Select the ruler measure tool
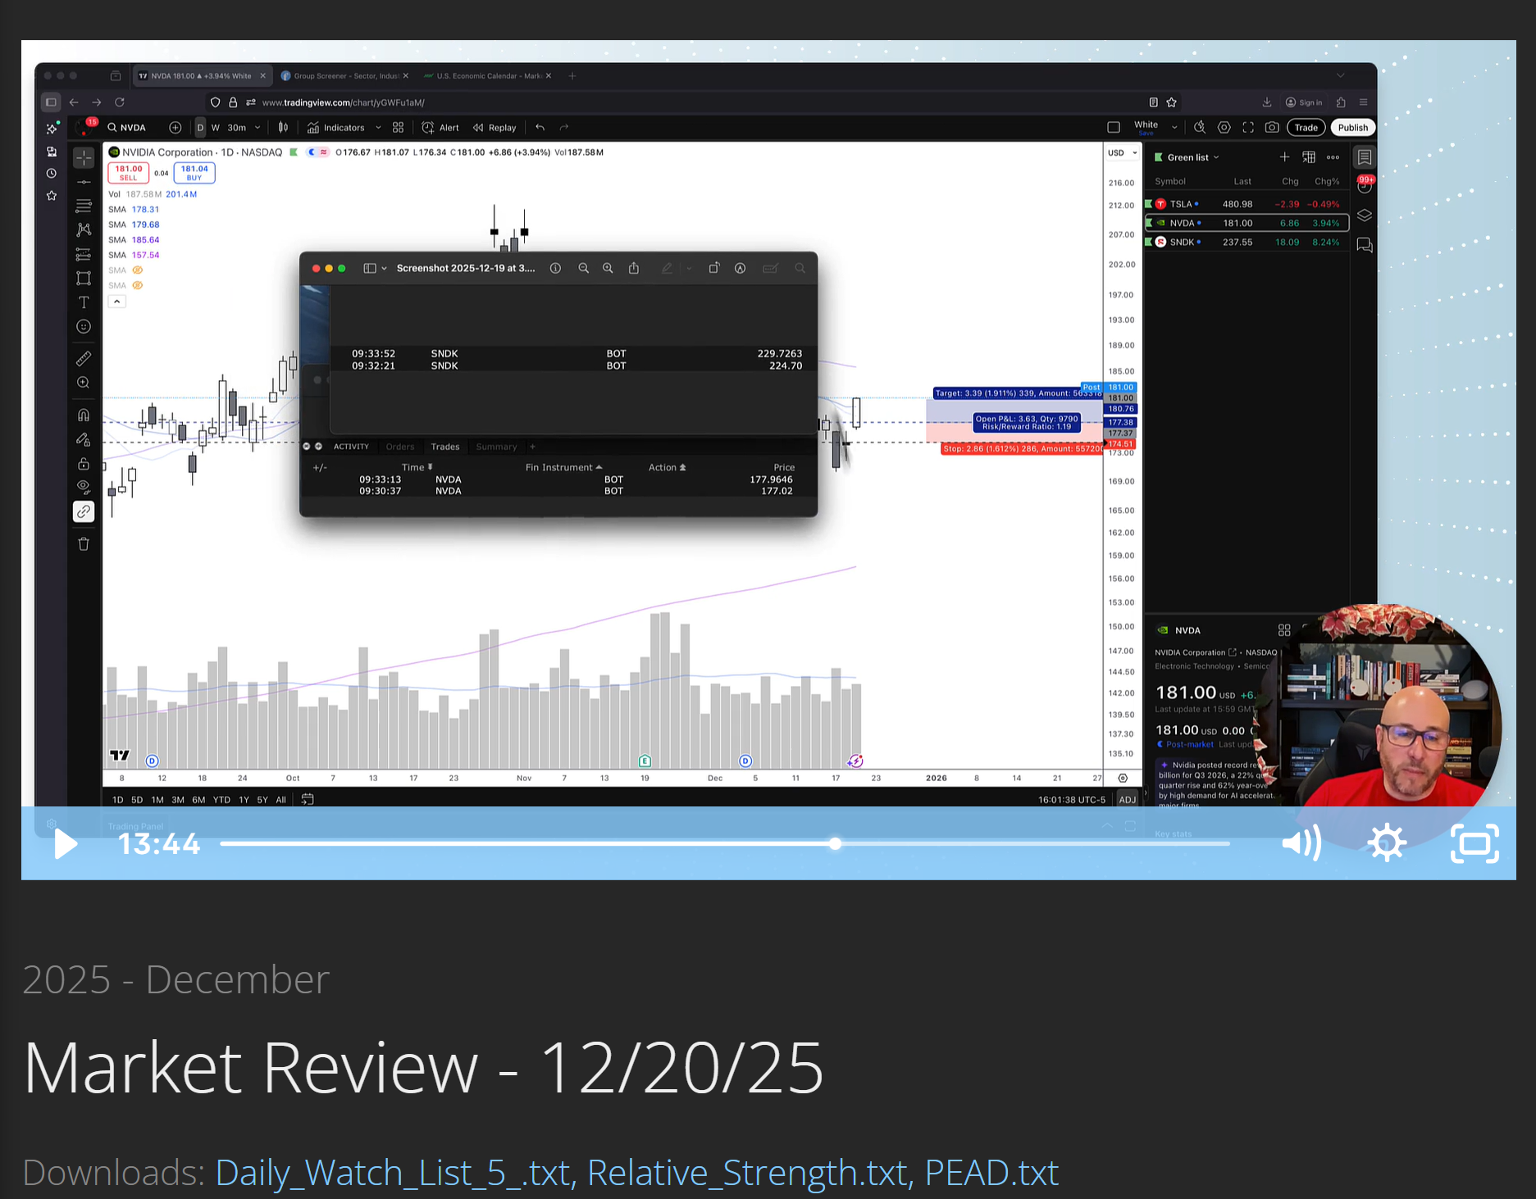The image size is (1536, 1199). [84, 359]
